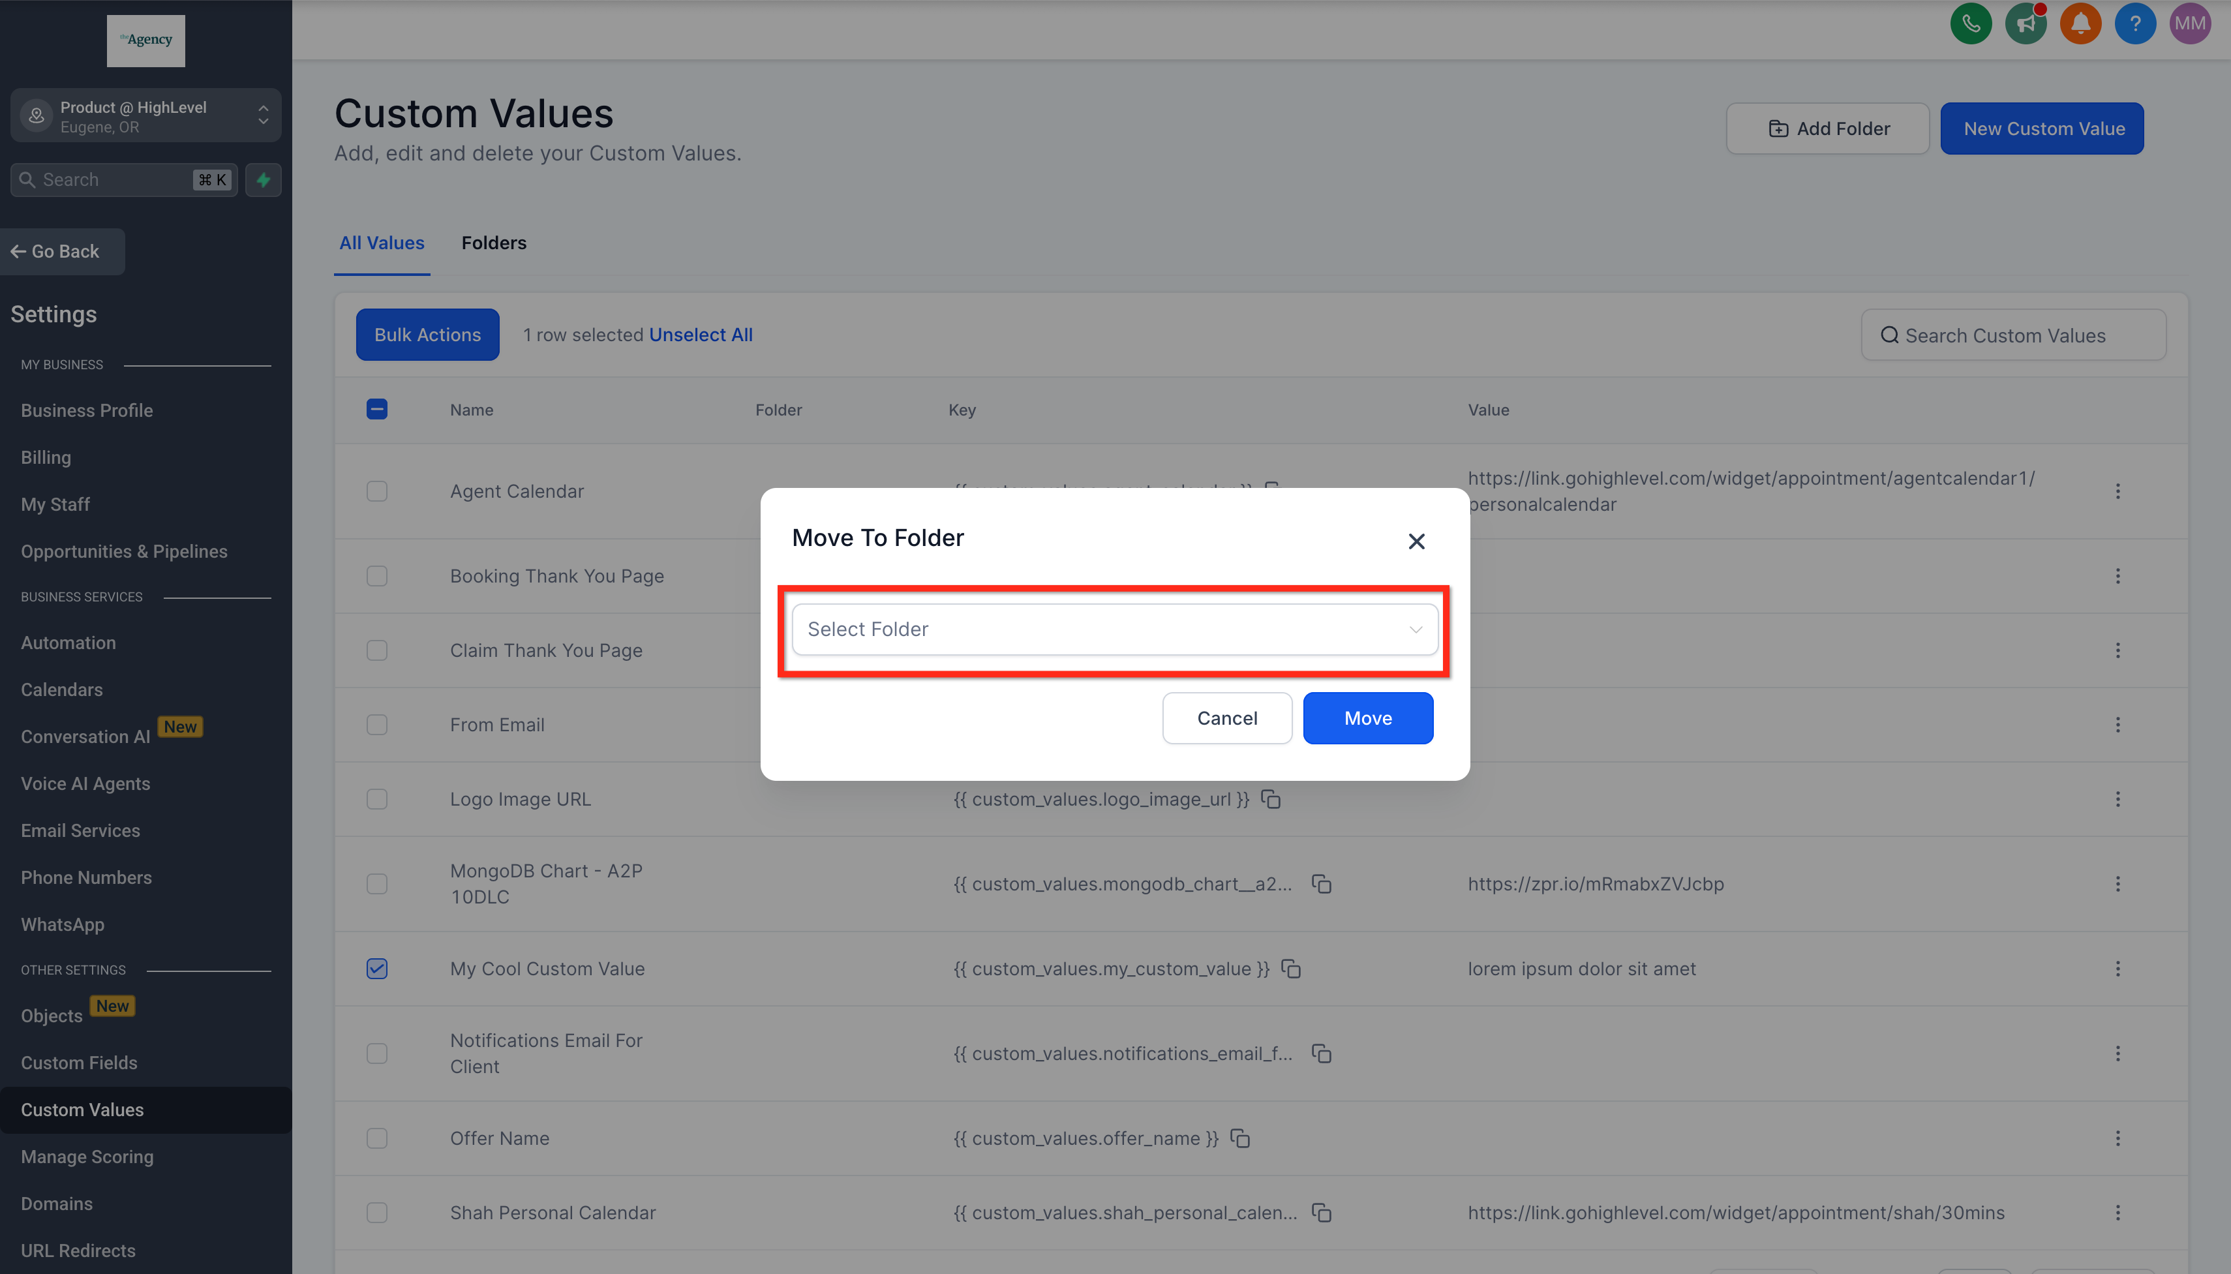This screenshot has height=1274, width=2231.
Task: Copy the logo_image_url key icon
Action: (x=1270, y=799)
